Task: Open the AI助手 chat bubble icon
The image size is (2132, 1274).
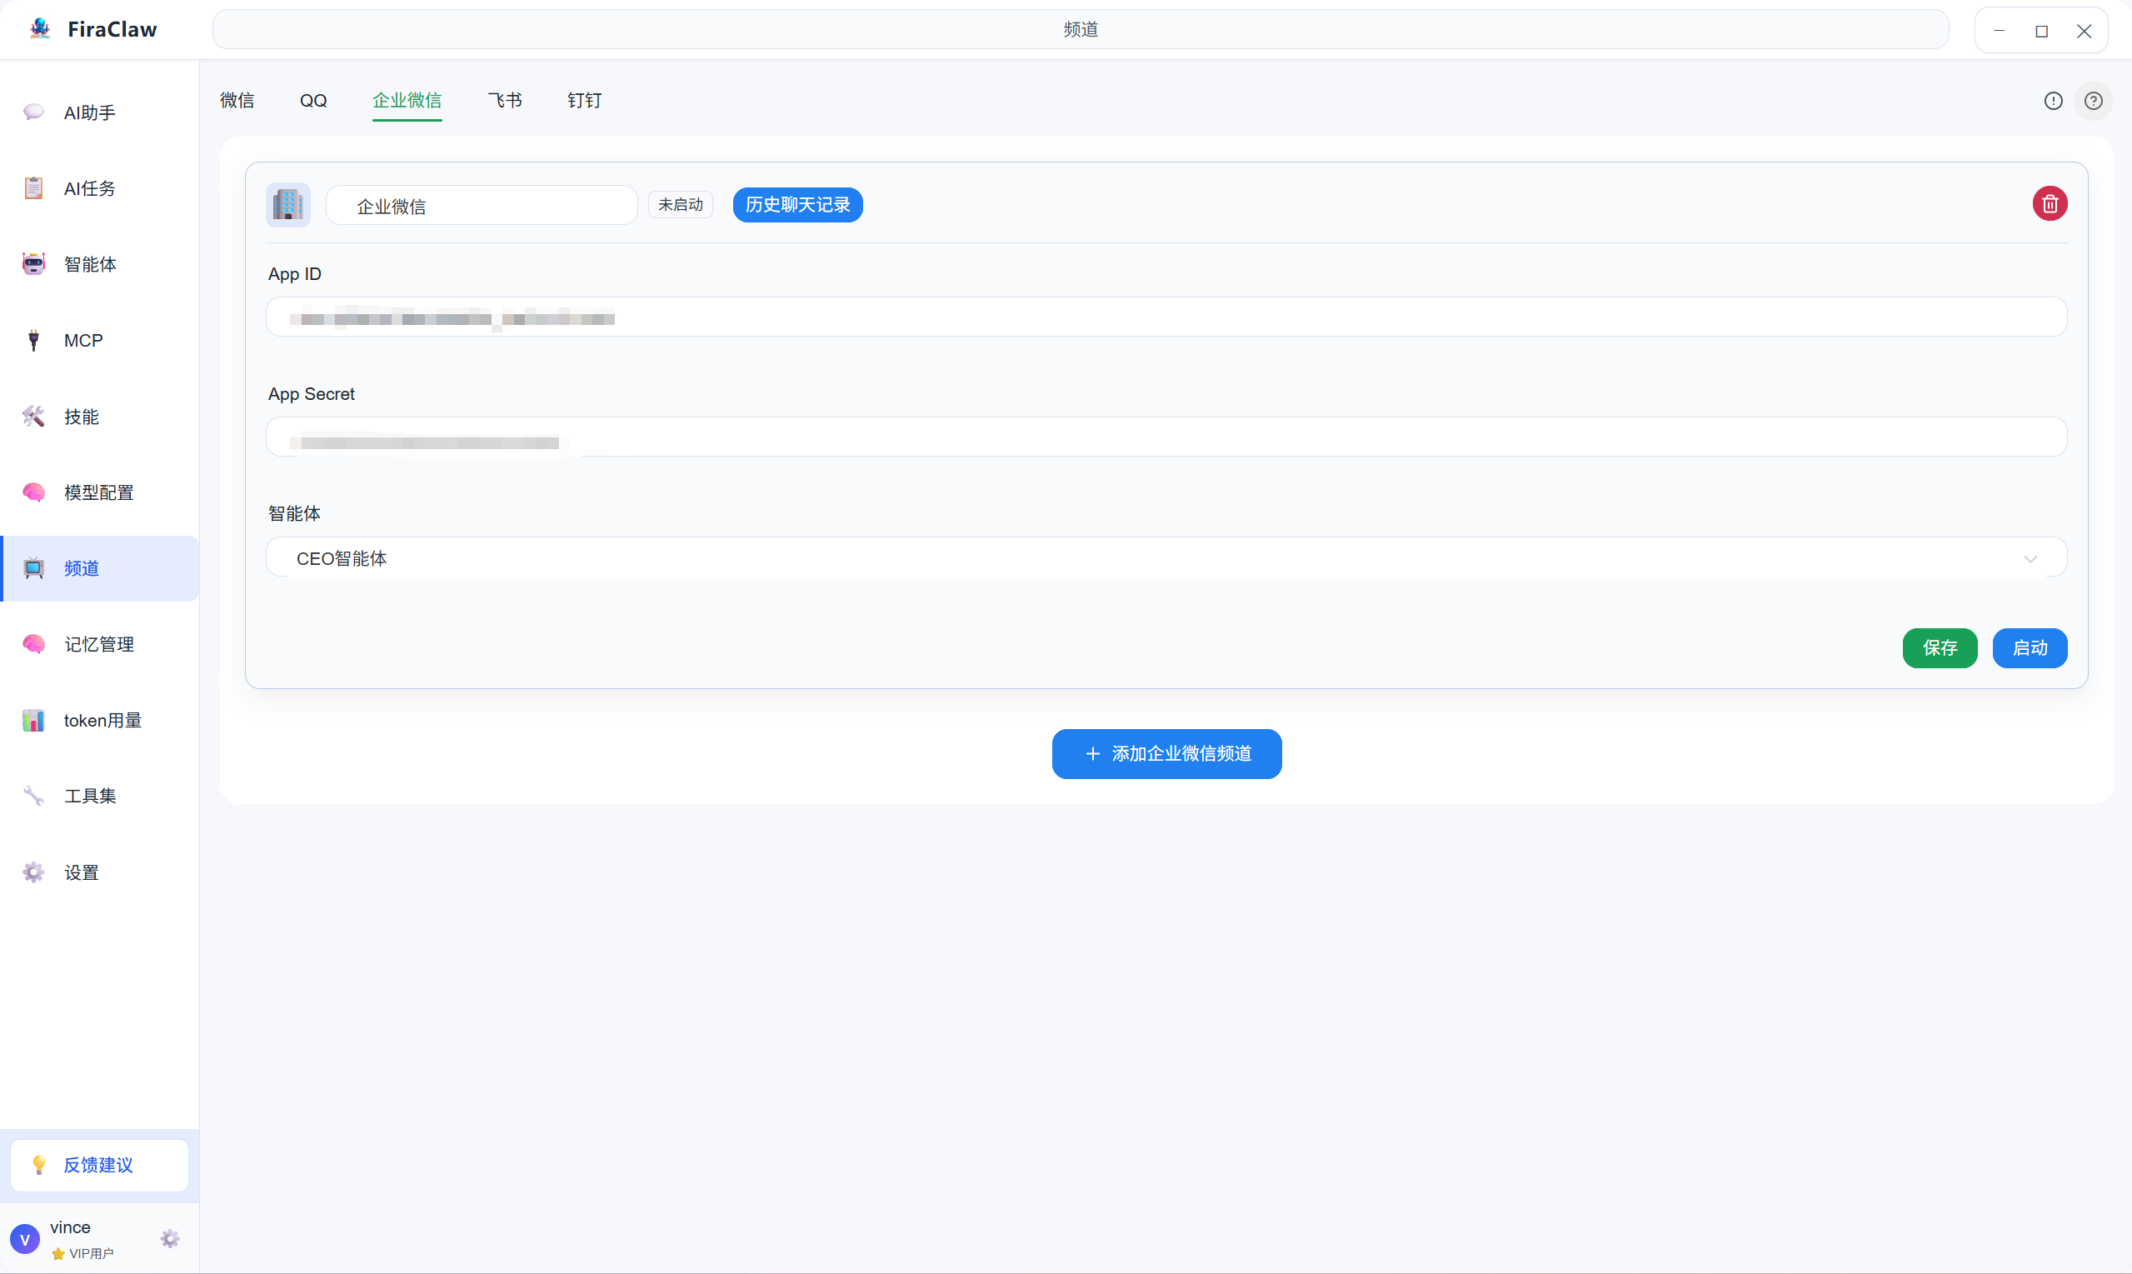Action: (33, 112)
